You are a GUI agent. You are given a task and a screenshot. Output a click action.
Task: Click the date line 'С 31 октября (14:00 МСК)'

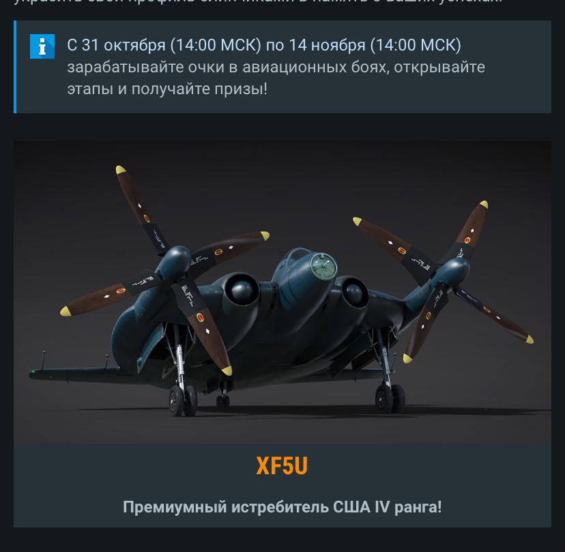click(x=164, y=45)
